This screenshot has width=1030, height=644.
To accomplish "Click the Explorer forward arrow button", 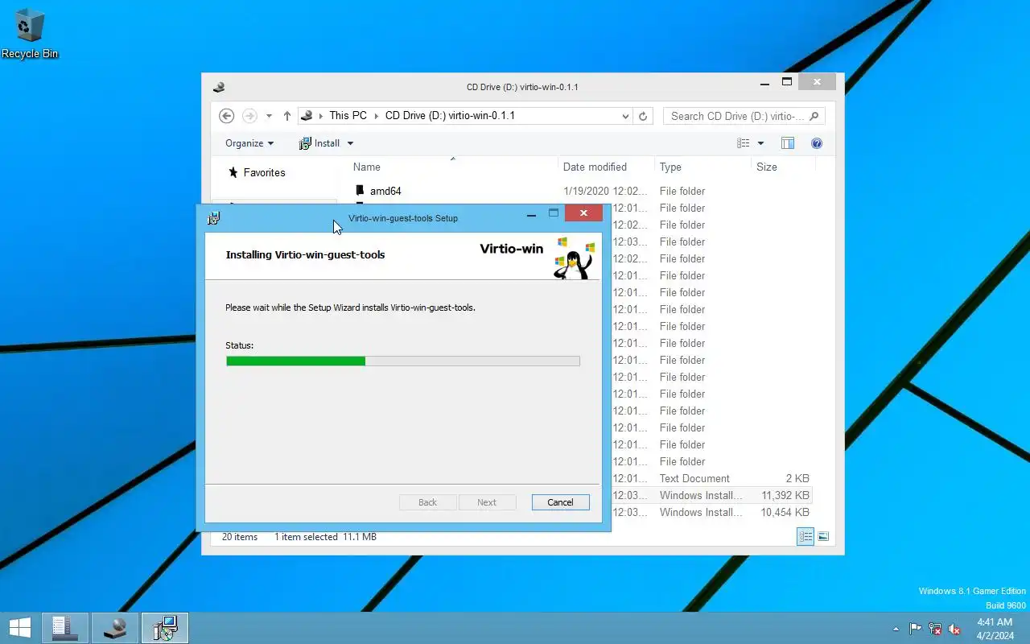I will pos(249,116).
